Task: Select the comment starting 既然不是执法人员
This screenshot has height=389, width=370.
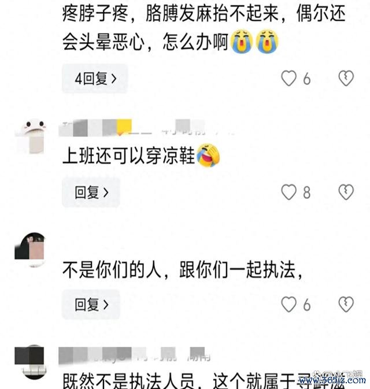Action: [x=203, y=381]
